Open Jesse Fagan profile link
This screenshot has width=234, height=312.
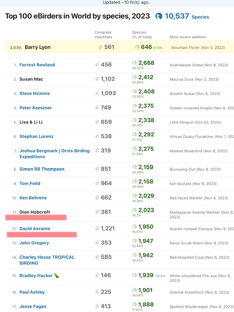(x=33, y=306)
